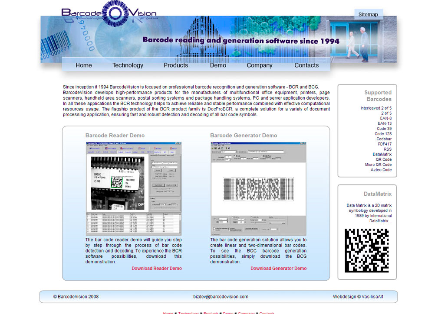Select Interleaved 2 of 5 barcode link
The height and width of the screenshot is (314, 438).
pos(376,108)
